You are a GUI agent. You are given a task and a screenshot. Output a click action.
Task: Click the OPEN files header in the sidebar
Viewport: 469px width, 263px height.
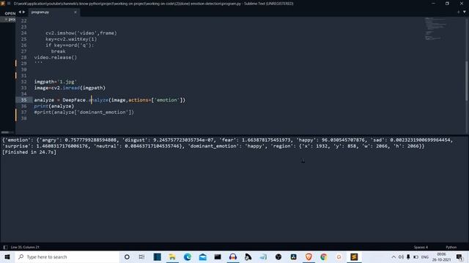pos(10,13)
